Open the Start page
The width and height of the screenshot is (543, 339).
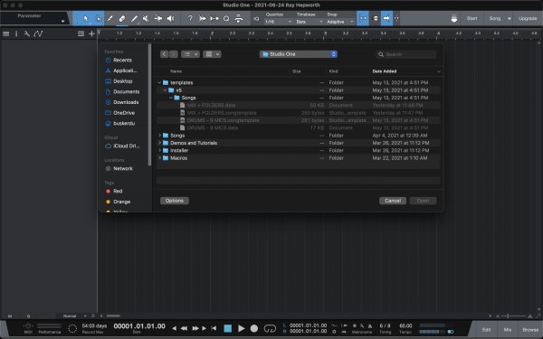(x=472, y=18)
